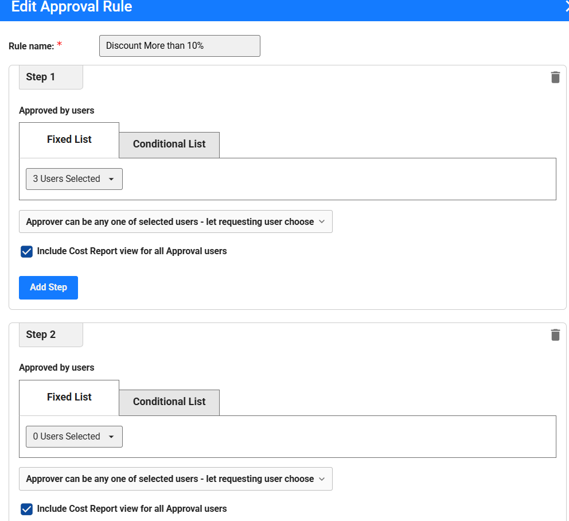Expand the approver option dropdown in Step 1
Image resolution: width=569 pixels, height=521 pixels.
point(176,222)
